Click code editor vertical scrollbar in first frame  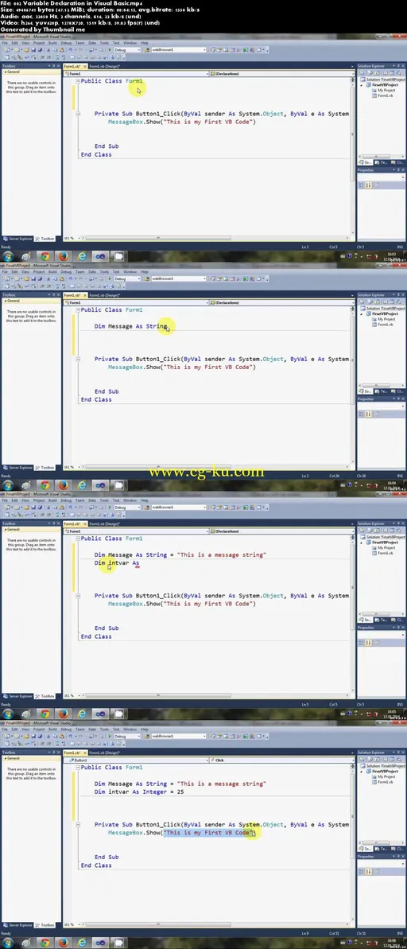click(353, 154)
